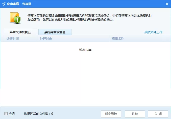Screen dimensions: 171x119
Task: Click the 恢复 button
Action: click(135, 114)
